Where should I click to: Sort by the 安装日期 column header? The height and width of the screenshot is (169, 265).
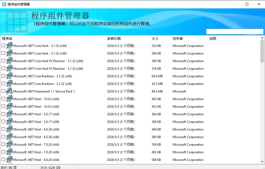[x=128, y=39]
